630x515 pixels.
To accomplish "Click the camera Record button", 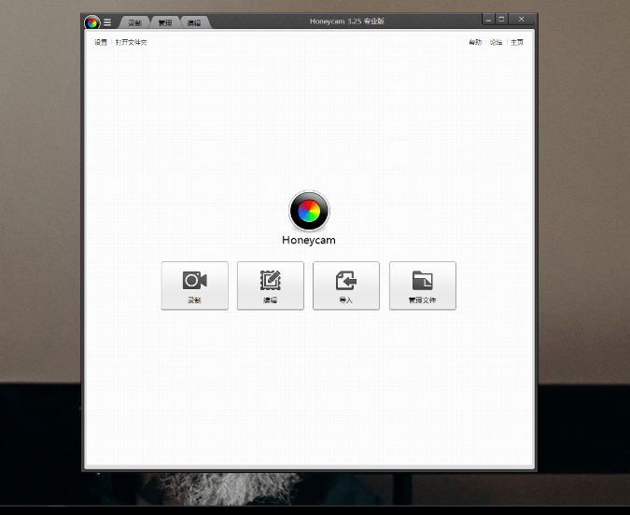I will [x=195, y=285].
